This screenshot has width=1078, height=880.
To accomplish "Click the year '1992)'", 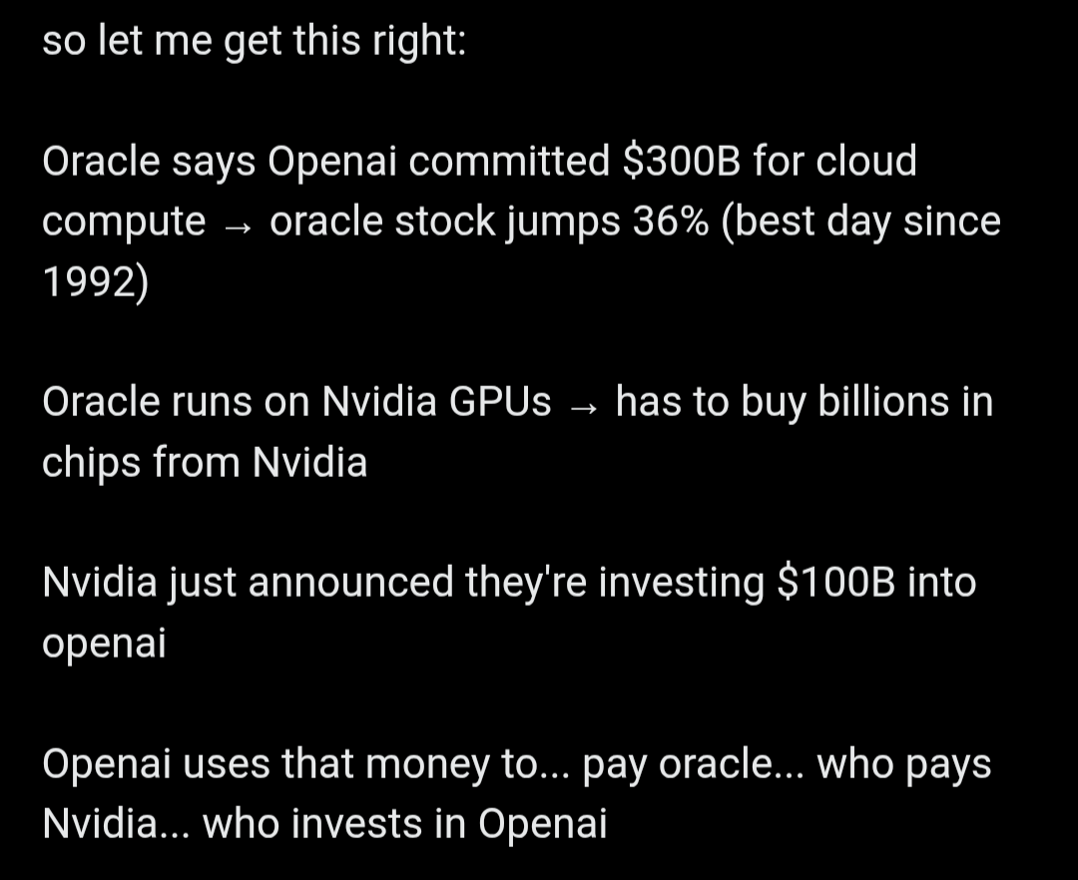I will click(x=96, y=282).
